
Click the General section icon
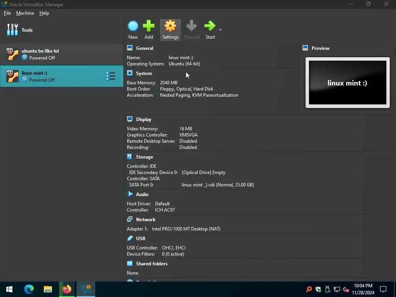click(130, 48)
